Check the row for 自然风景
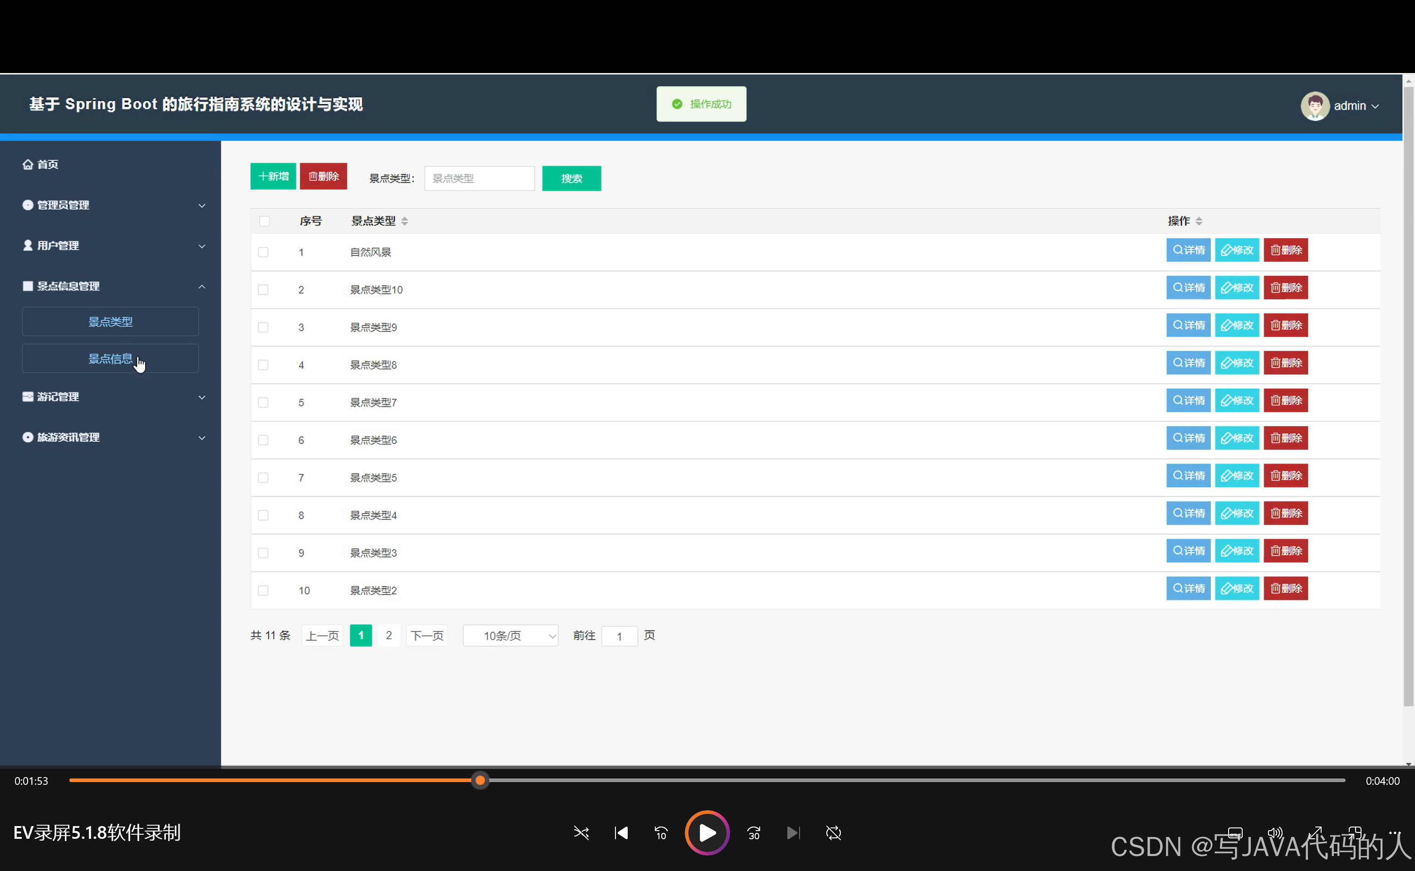The width and height of the screenshot is (1415, 871). point(263,252)
